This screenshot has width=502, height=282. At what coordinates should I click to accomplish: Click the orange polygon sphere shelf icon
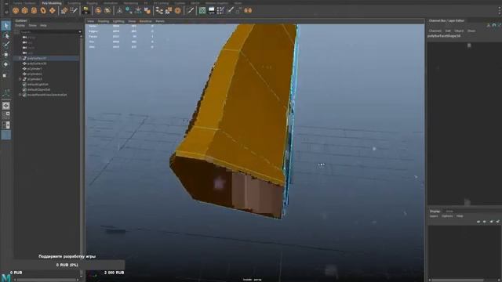pos(16,10)
